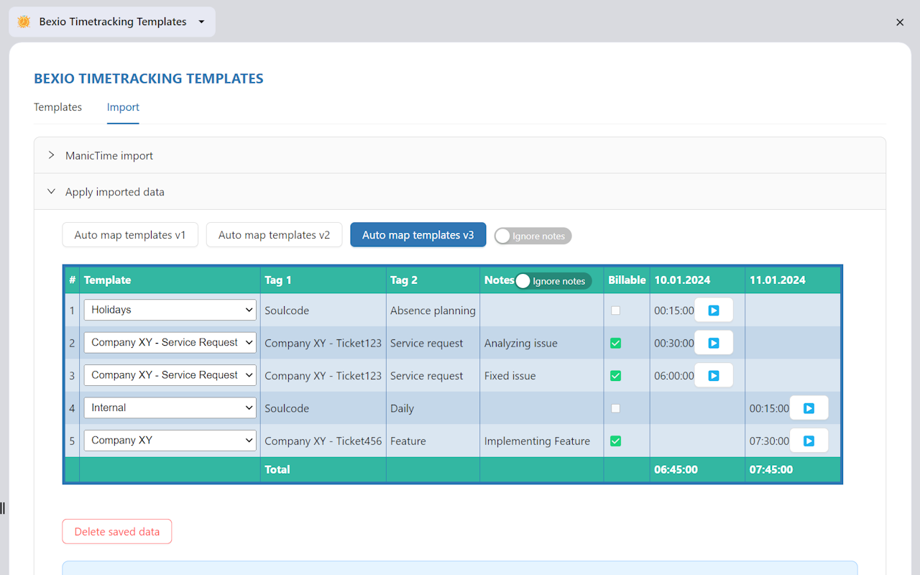920x575 pixels.
Task: Click Auto map templates v3 button
Action: click(x=418, y=235)
